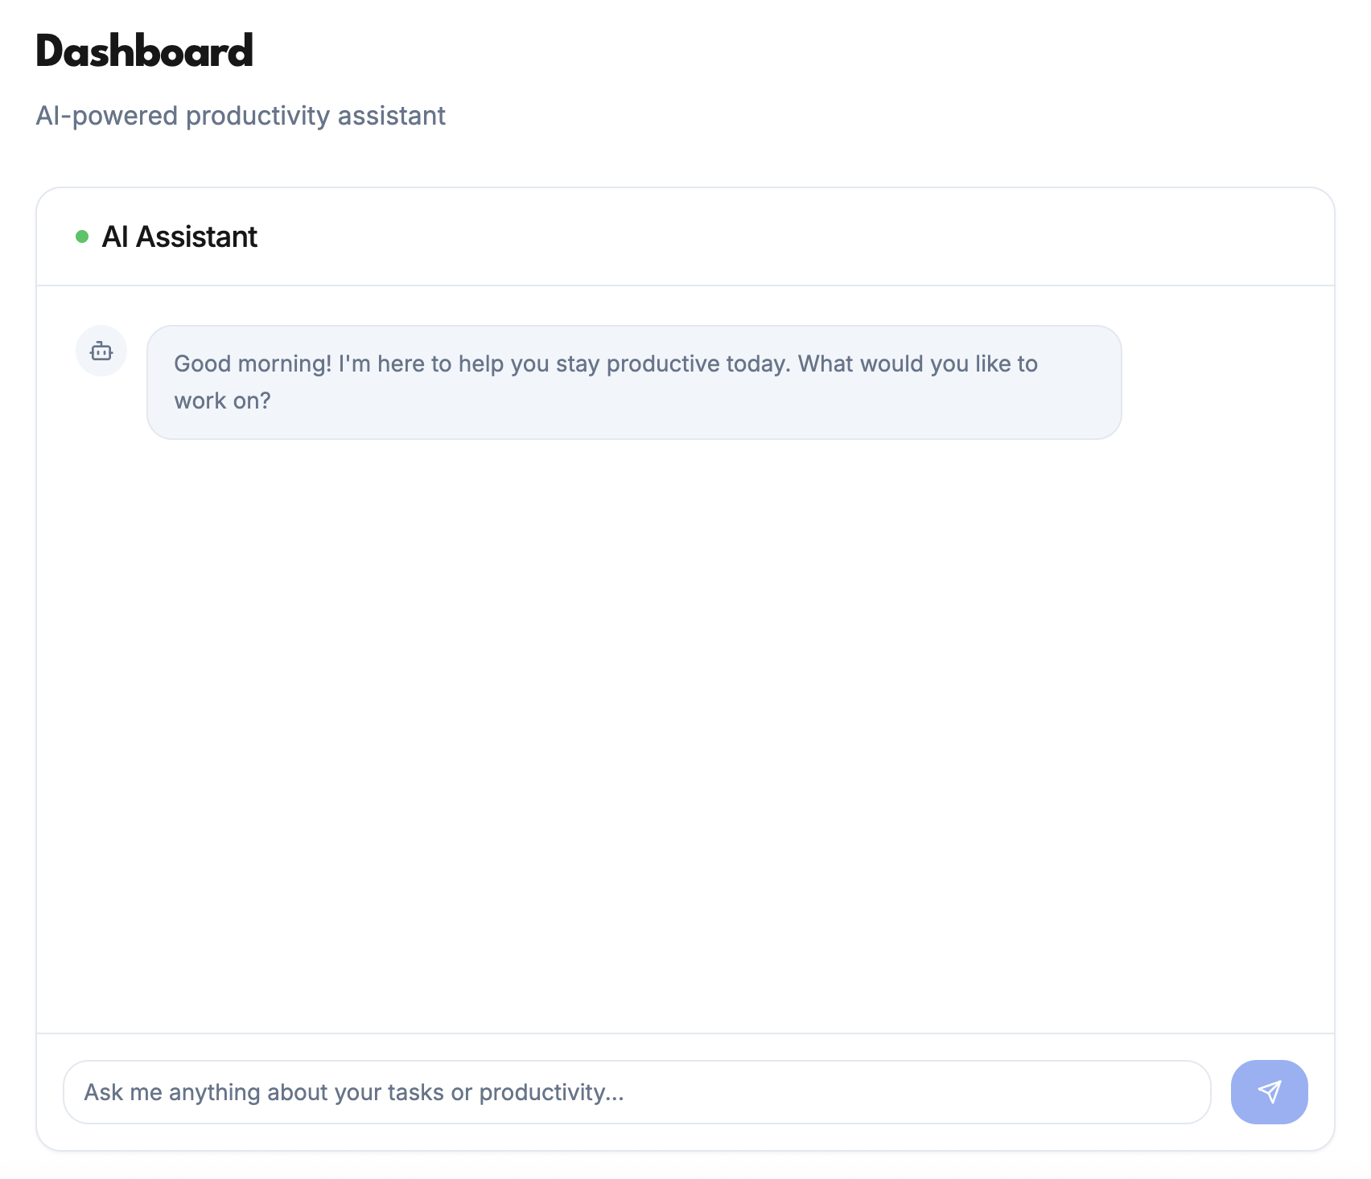Click the green online status dot
The width and height of the screenshot is (1371, 1179).
coord(82,236)
